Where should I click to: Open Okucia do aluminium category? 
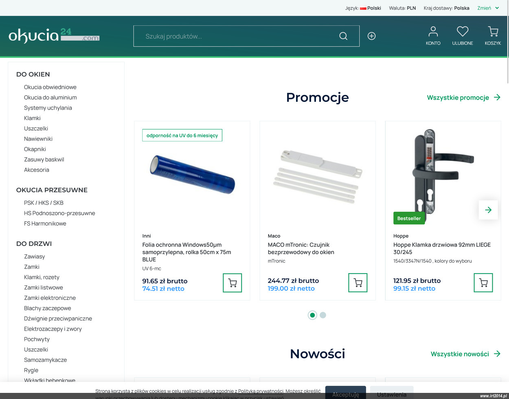click(50, 97)
